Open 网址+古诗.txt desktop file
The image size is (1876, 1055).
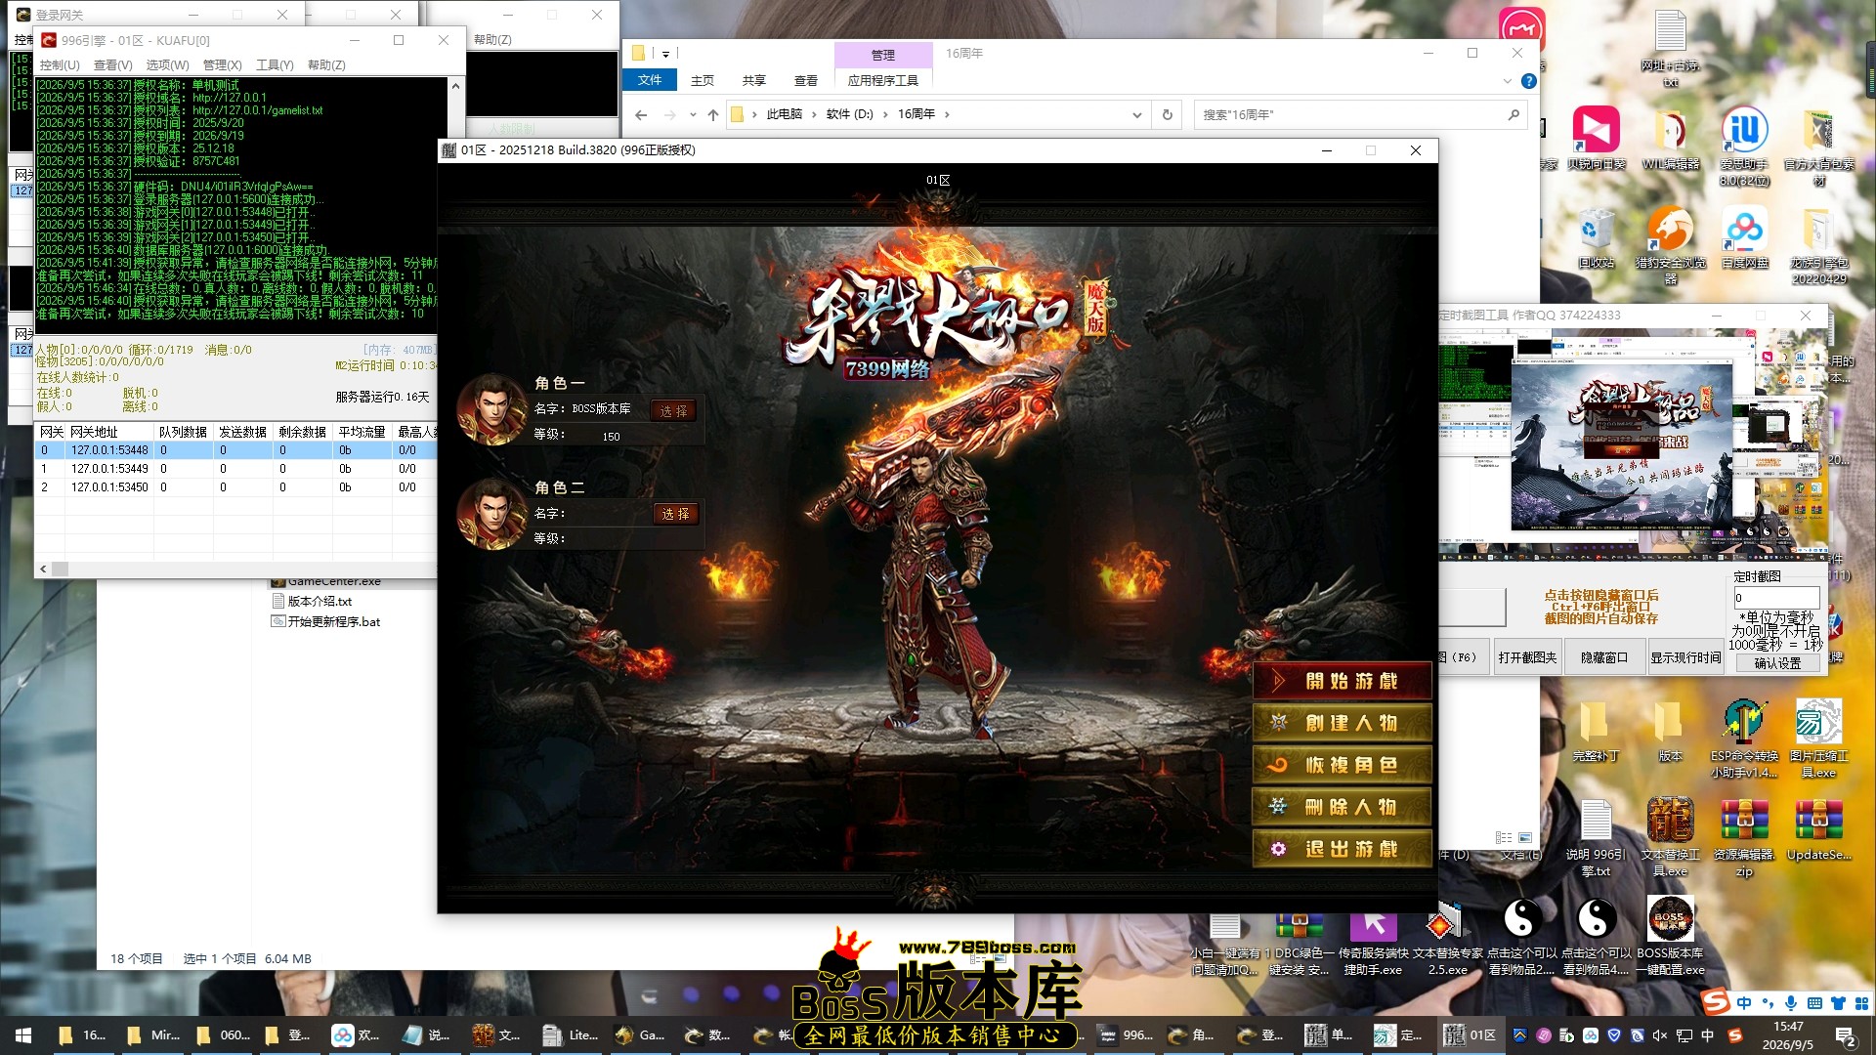coord(1671,47)
